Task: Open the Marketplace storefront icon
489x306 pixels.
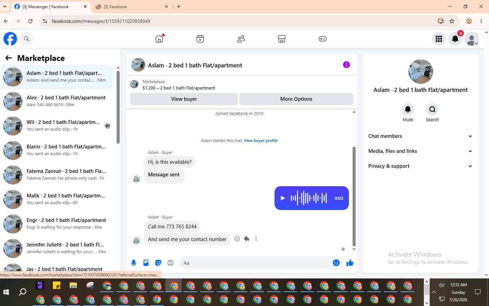Action: click(x=282, y=39)
